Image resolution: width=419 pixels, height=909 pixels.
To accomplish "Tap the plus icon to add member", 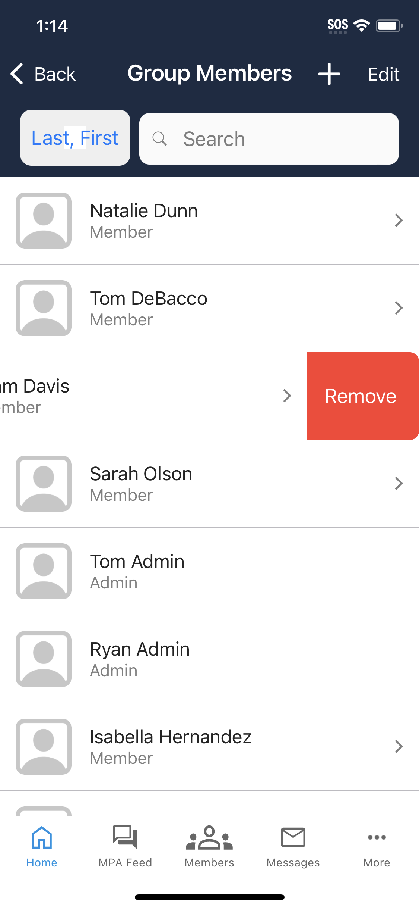I will pyautogui.click(x=329, y=74).
